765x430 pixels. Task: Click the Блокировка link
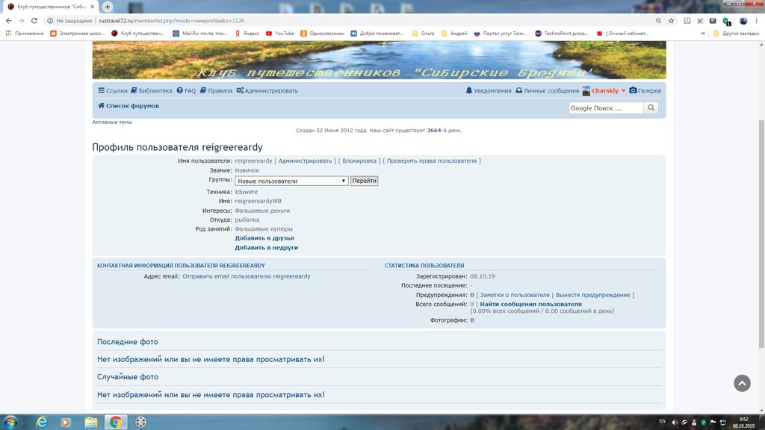click(x=359, y=161)
